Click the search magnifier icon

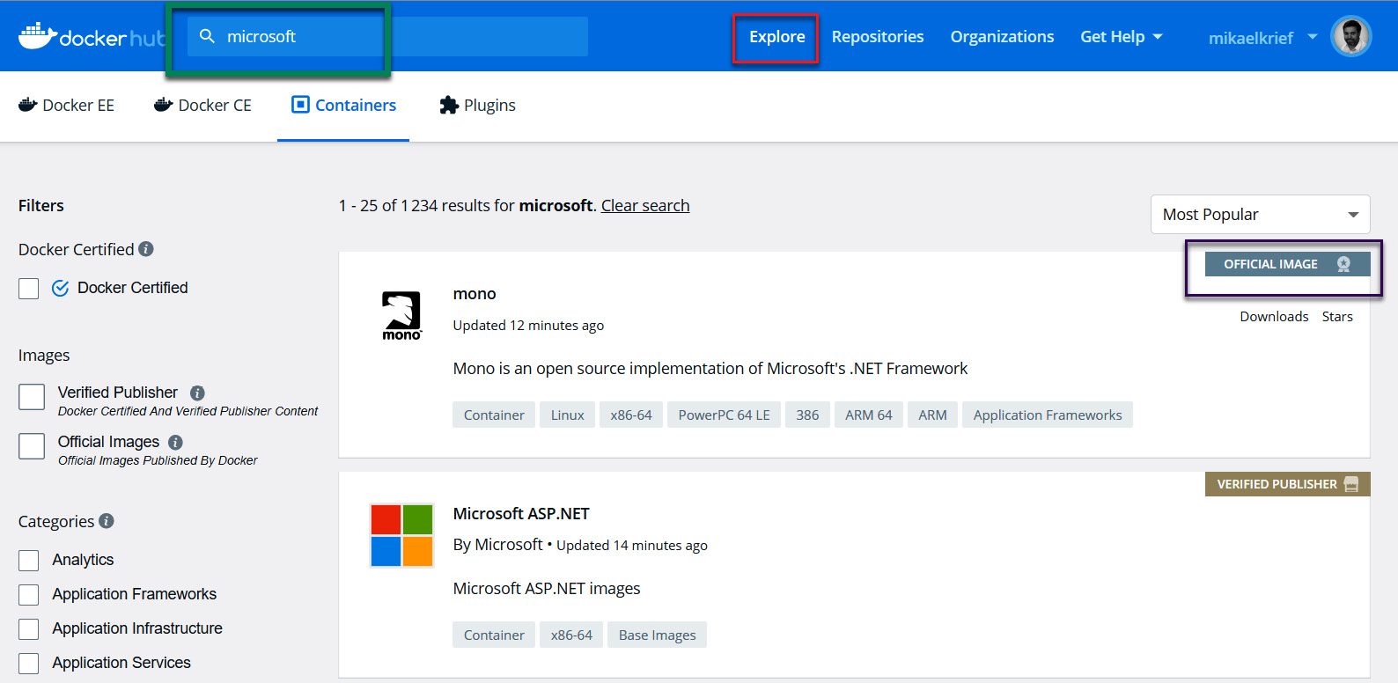(x=208, y=36)
